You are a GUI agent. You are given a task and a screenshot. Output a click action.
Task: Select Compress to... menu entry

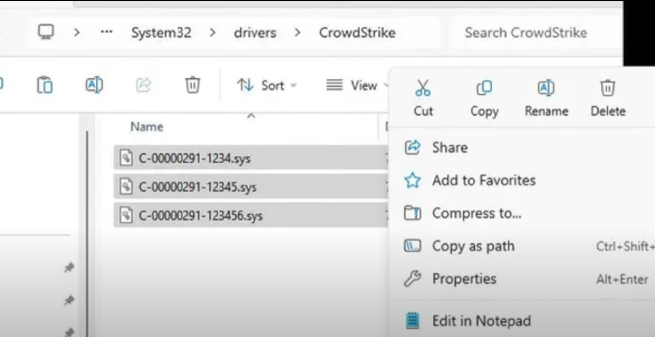523,213
